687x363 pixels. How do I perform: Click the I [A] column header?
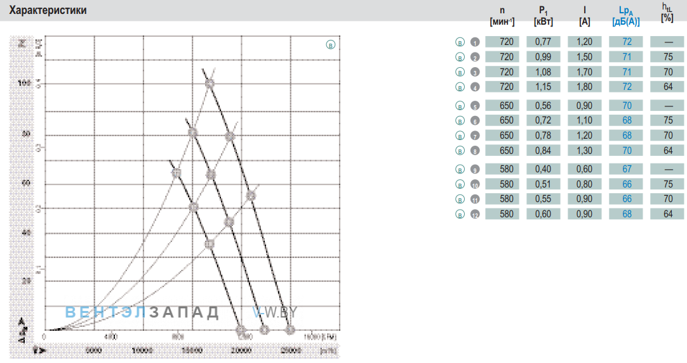click(x=585, y=16)
